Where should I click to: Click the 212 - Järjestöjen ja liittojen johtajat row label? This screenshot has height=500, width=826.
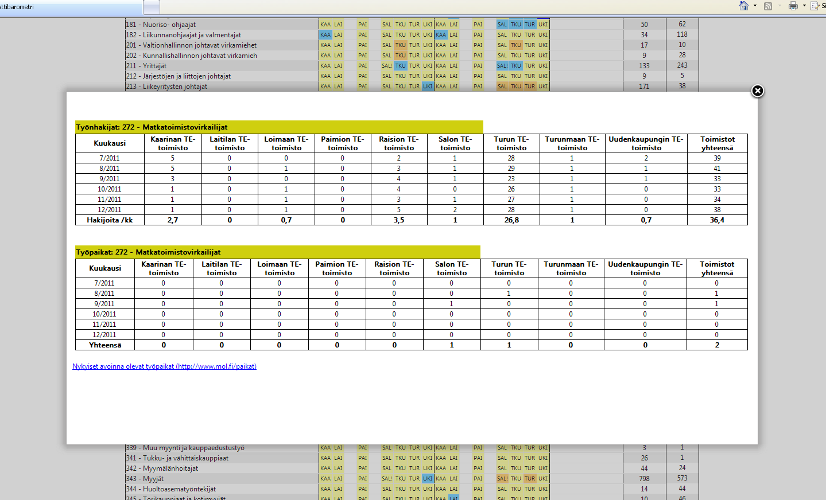pos(179,76)
